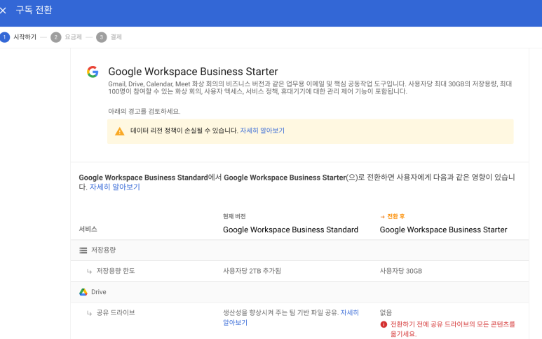Click the arrow icon beside 저장용량 한도
Viewport: 542px width, 339px height.
[x=89, y=271]
